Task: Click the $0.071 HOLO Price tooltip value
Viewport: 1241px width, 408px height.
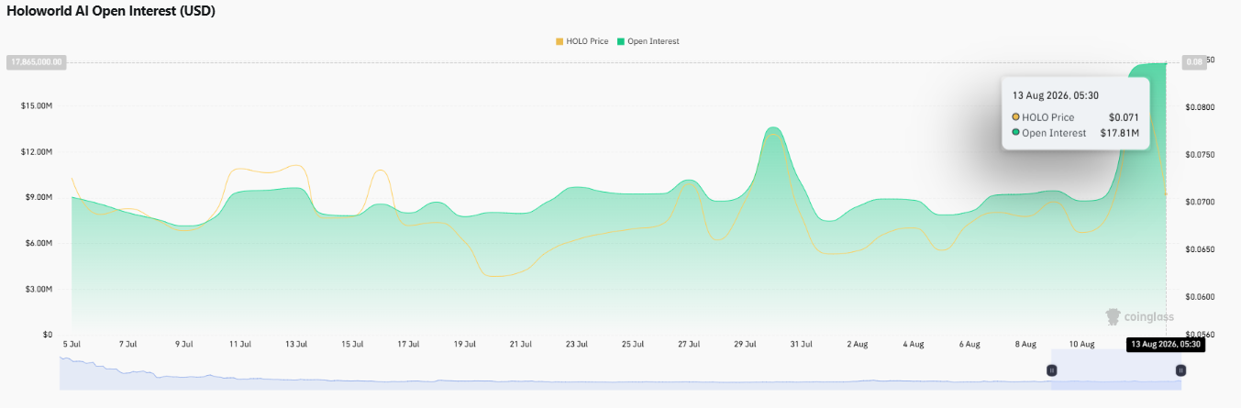Action: pyautogui.click(x=1123, y=117)
